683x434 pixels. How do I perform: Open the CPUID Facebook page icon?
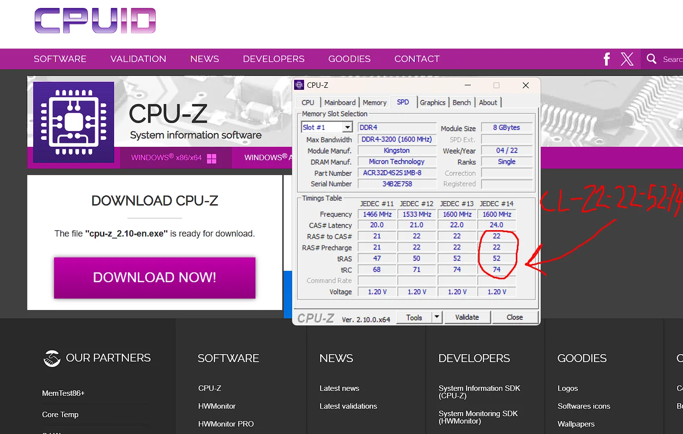607,59
